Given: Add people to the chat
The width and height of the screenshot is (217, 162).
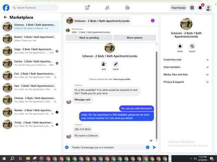Looking at the screenshot, I should [x=103, y=64].
